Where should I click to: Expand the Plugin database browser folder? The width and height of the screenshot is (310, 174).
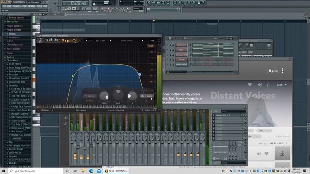coord(15,26)
